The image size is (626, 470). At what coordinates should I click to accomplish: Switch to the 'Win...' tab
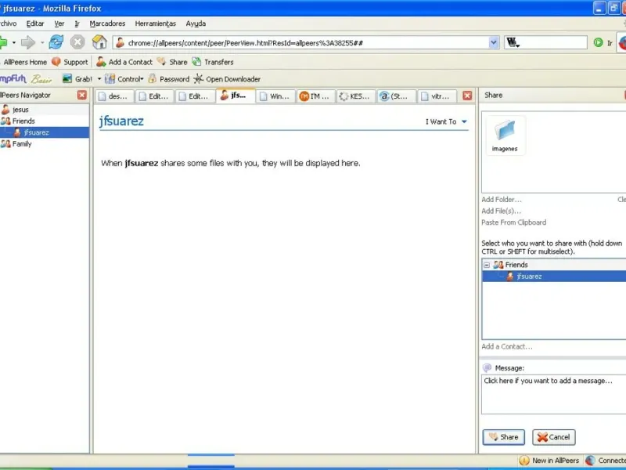click(275, 96)
